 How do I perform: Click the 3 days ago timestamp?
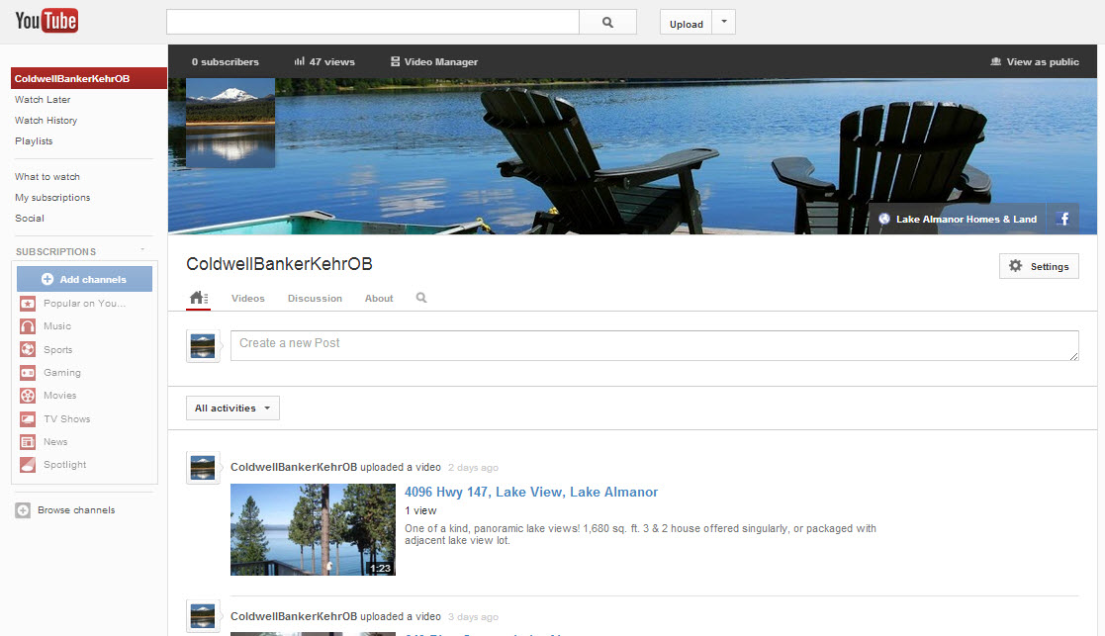pyautogui.click(x=473, y=617)
